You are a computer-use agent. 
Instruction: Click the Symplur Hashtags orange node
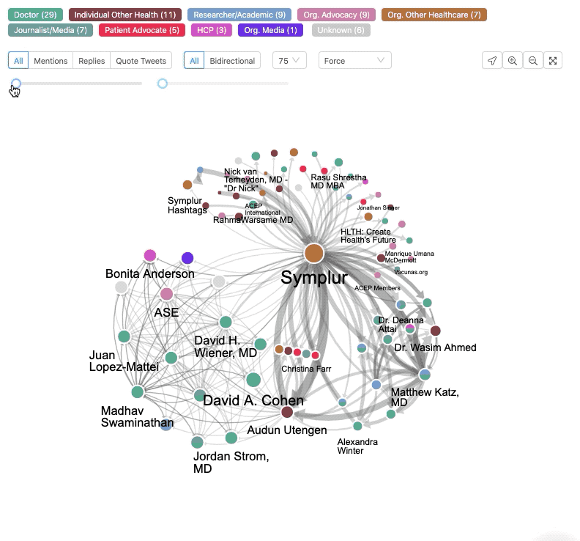187,185
